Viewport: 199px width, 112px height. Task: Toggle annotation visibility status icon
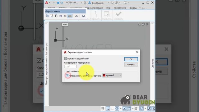click(x=149, y=109)
